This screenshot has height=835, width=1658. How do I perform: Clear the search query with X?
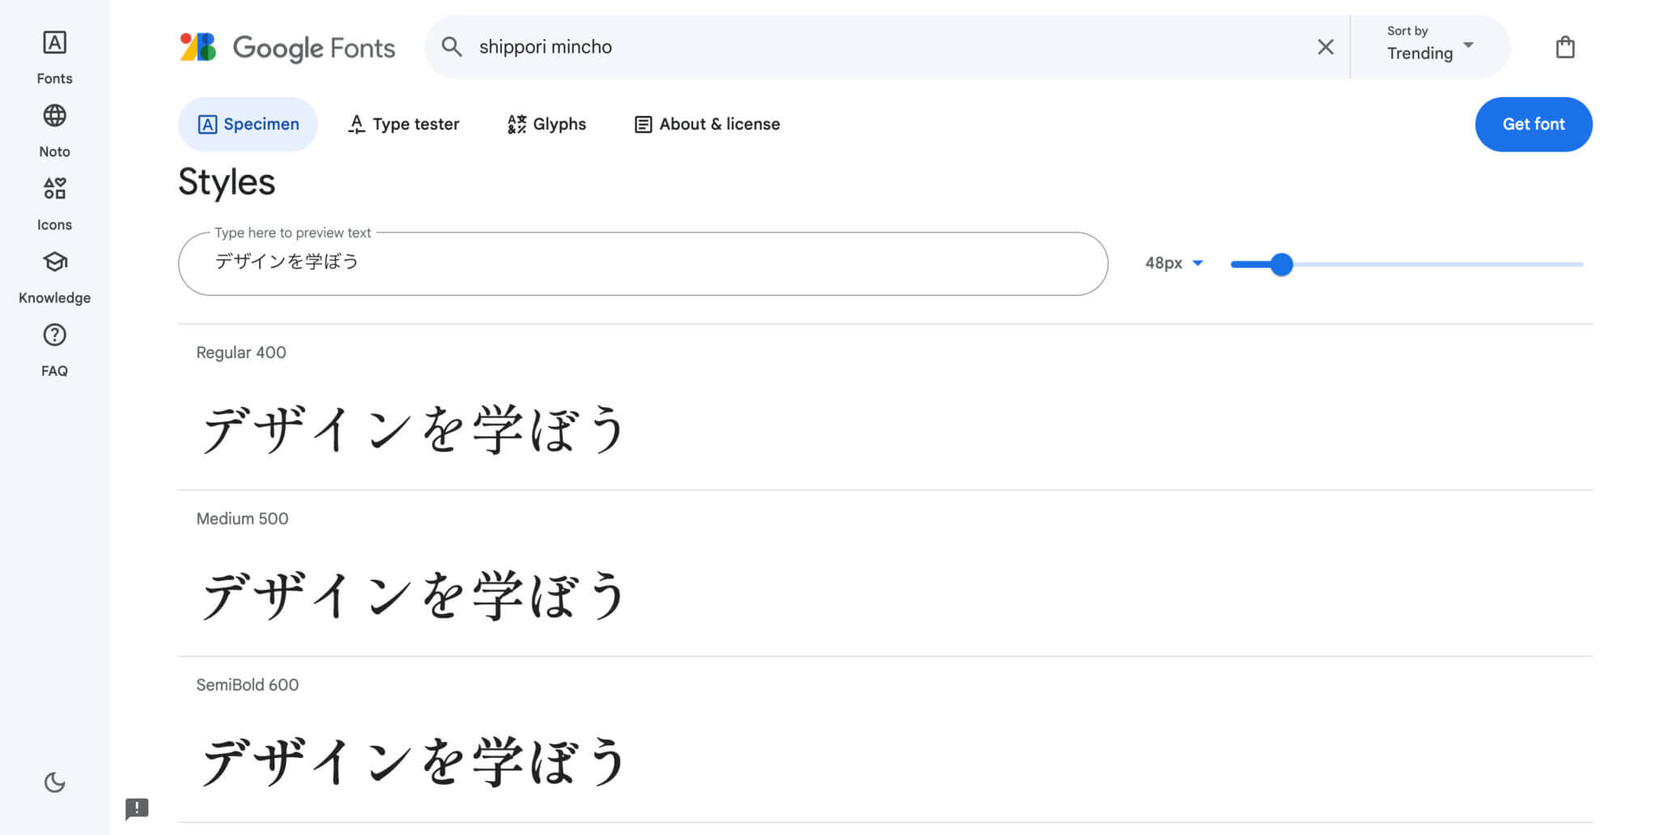click(1325, 47)
